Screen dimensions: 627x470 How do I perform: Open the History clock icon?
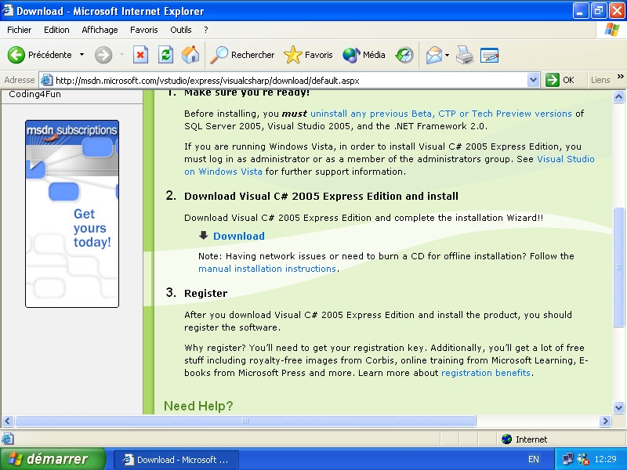click(404, 55)
